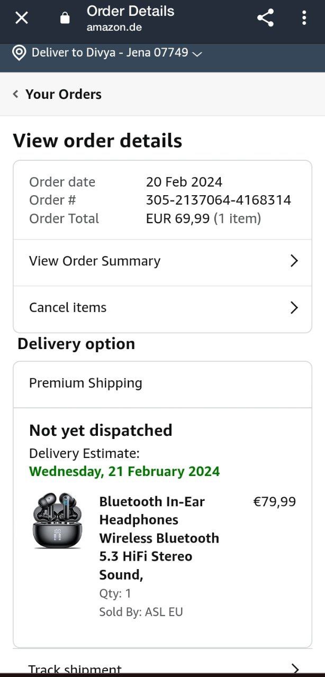Tap the share icon in header

pyautogui.click(x=265, y=18)
